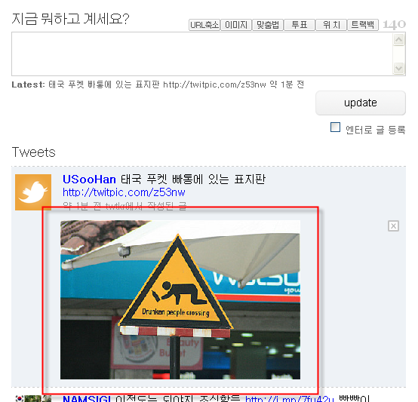Click the 140 character counter
Viewport: 418px width, 402px height.
(395, 25)
